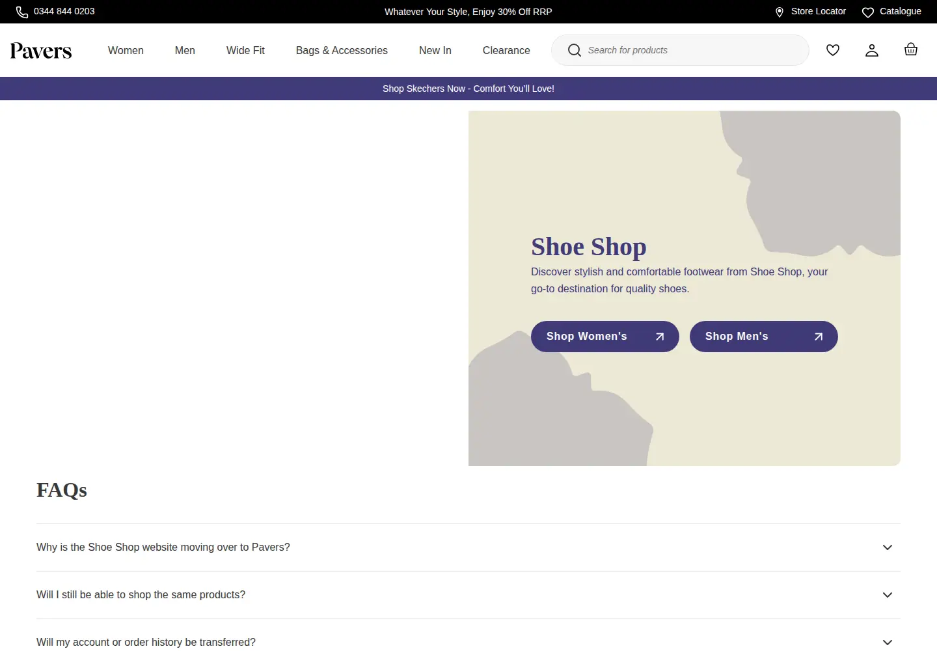Expand the chevron for same products question
This screenshot has width=937, height=651.
[888, 595]
